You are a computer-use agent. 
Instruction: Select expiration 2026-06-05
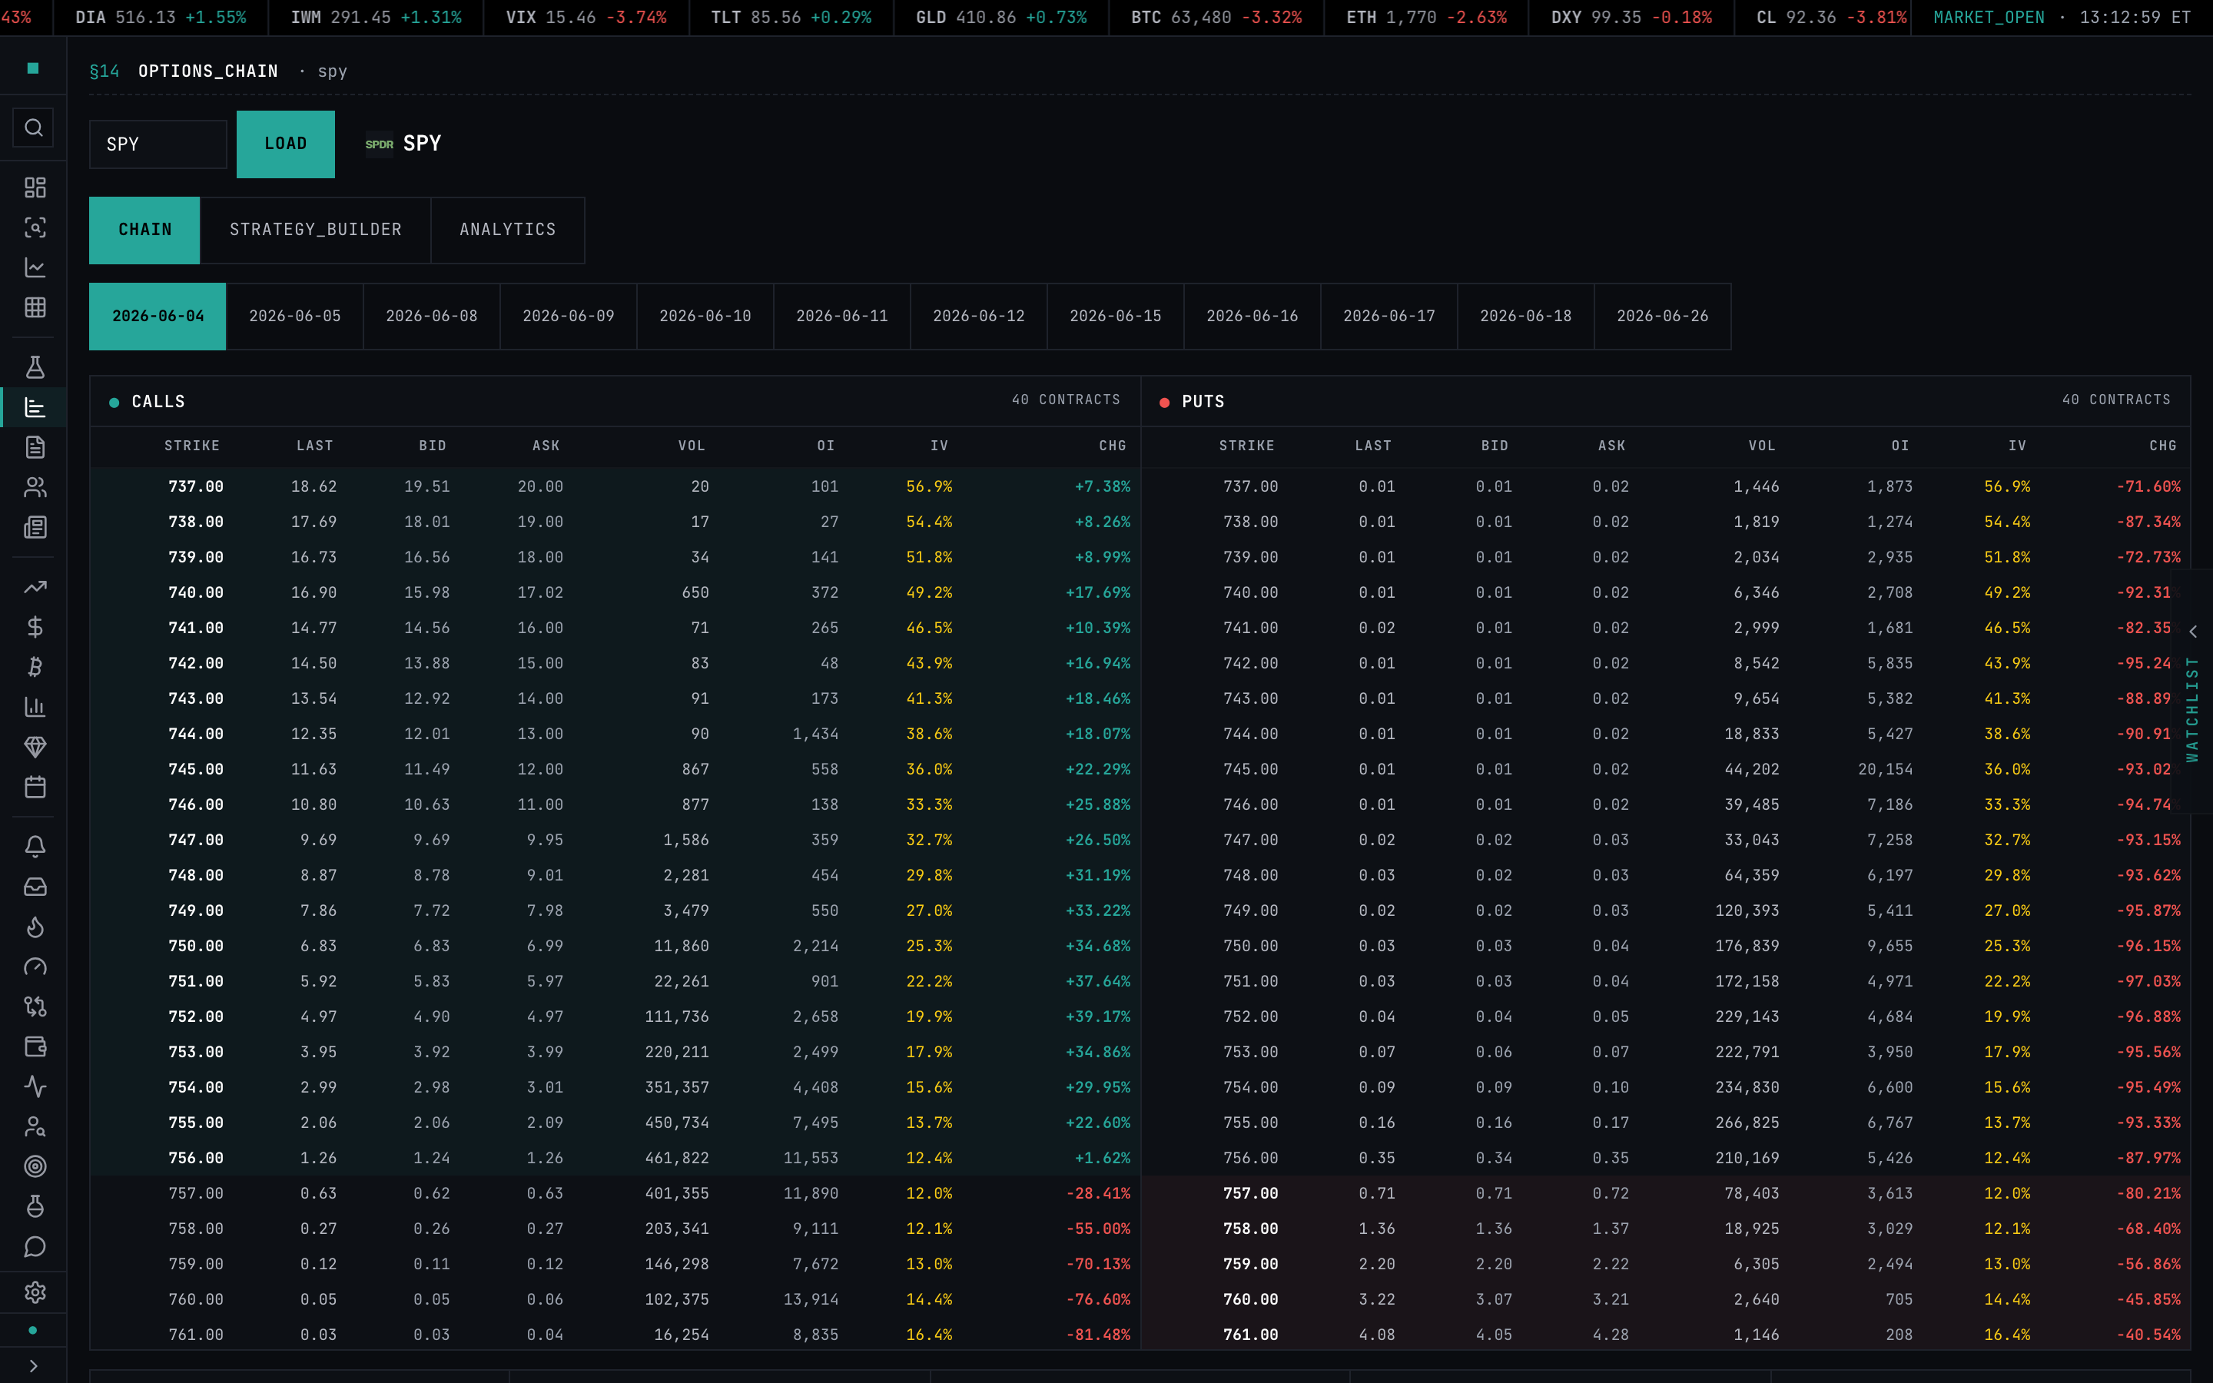coord(294,317)
